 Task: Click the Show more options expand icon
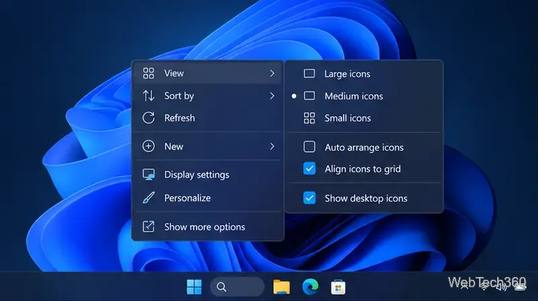pyautogui.click(x=148, y=226)
